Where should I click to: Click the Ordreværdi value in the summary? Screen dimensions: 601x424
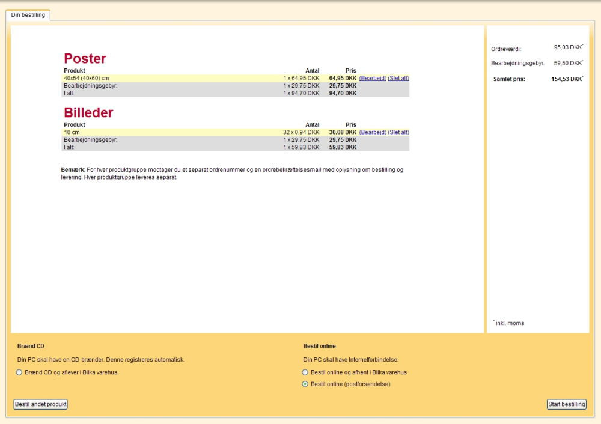tap(569, 47)
